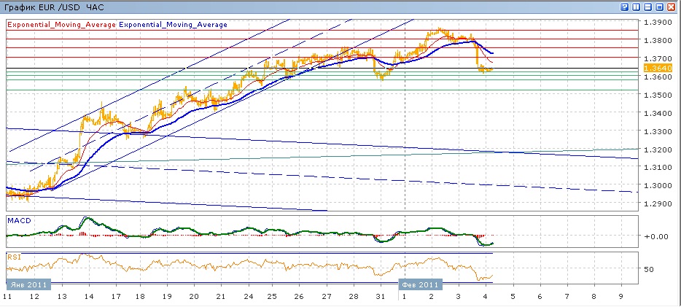The image size is (681, 307).
Task: Click the 1.3900 price axis label
Action: point(658,22)
